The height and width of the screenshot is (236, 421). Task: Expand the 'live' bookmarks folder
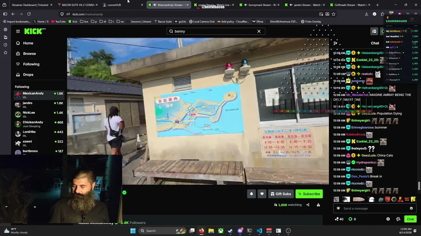pyautogui.click(x=84, y=22)
